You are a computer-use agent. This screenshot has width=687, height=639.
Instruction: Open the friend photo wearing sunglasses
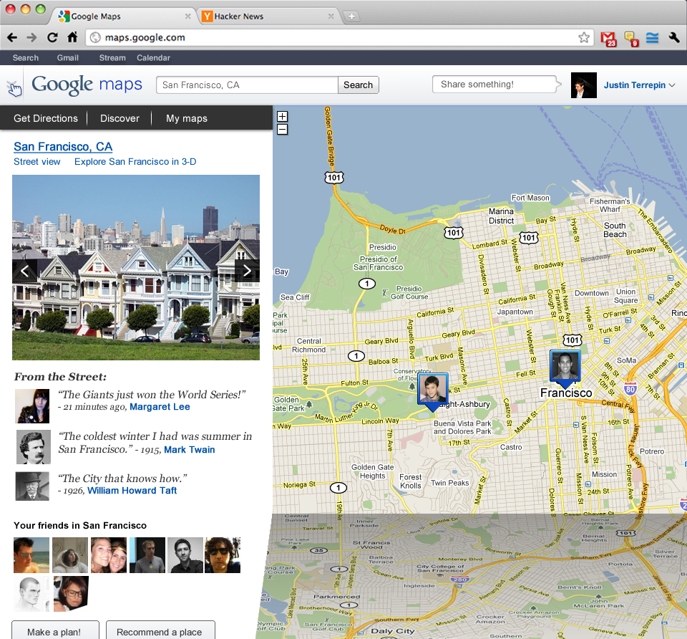[223, 555]
